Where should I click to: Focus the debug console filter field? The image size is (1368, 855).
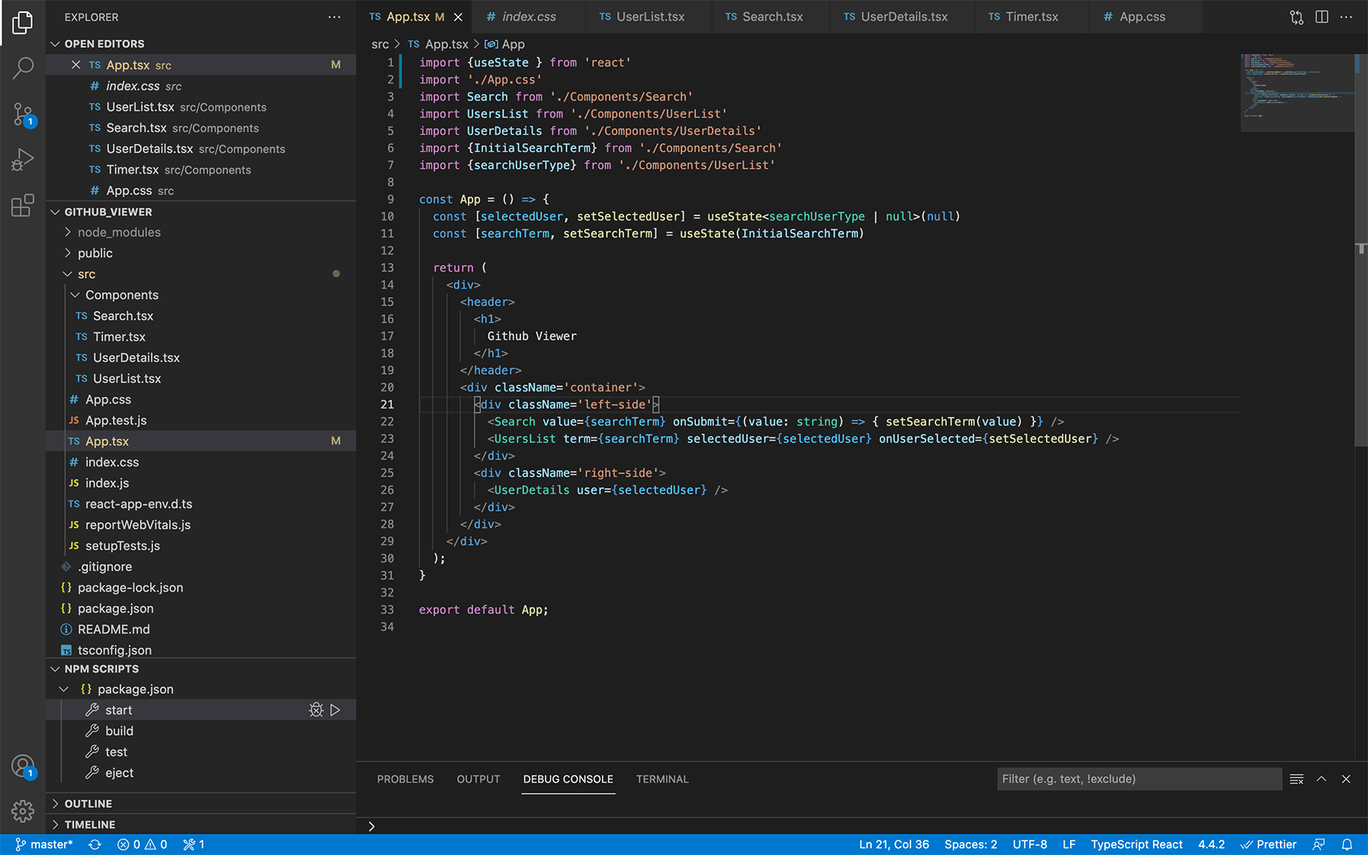pyautogui.click(x=1139, y=779)
